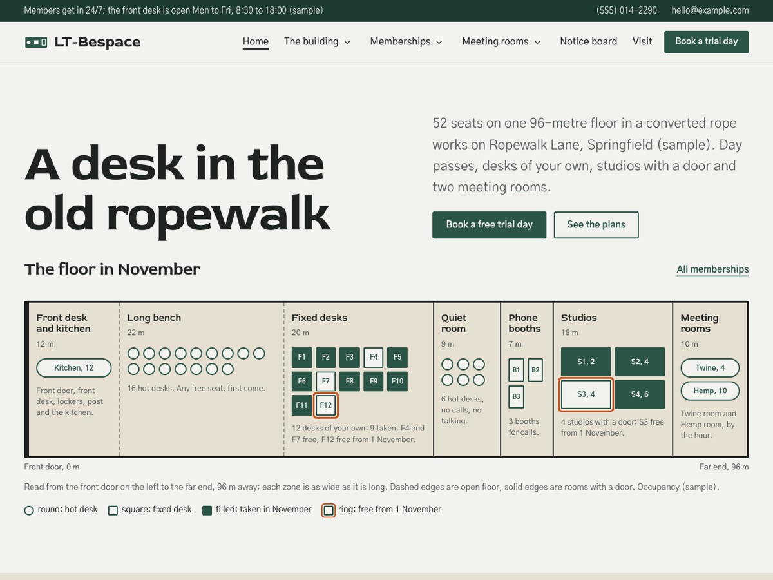Select free fixed desk F7
The image size is (773, 580).
326,382
